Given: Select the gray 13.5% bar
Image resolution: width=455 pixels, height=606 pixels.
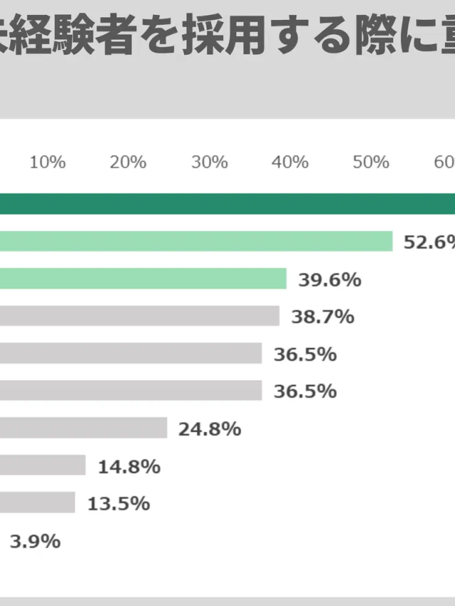Looking at the screenshot, I should click(x=37, y=502).
